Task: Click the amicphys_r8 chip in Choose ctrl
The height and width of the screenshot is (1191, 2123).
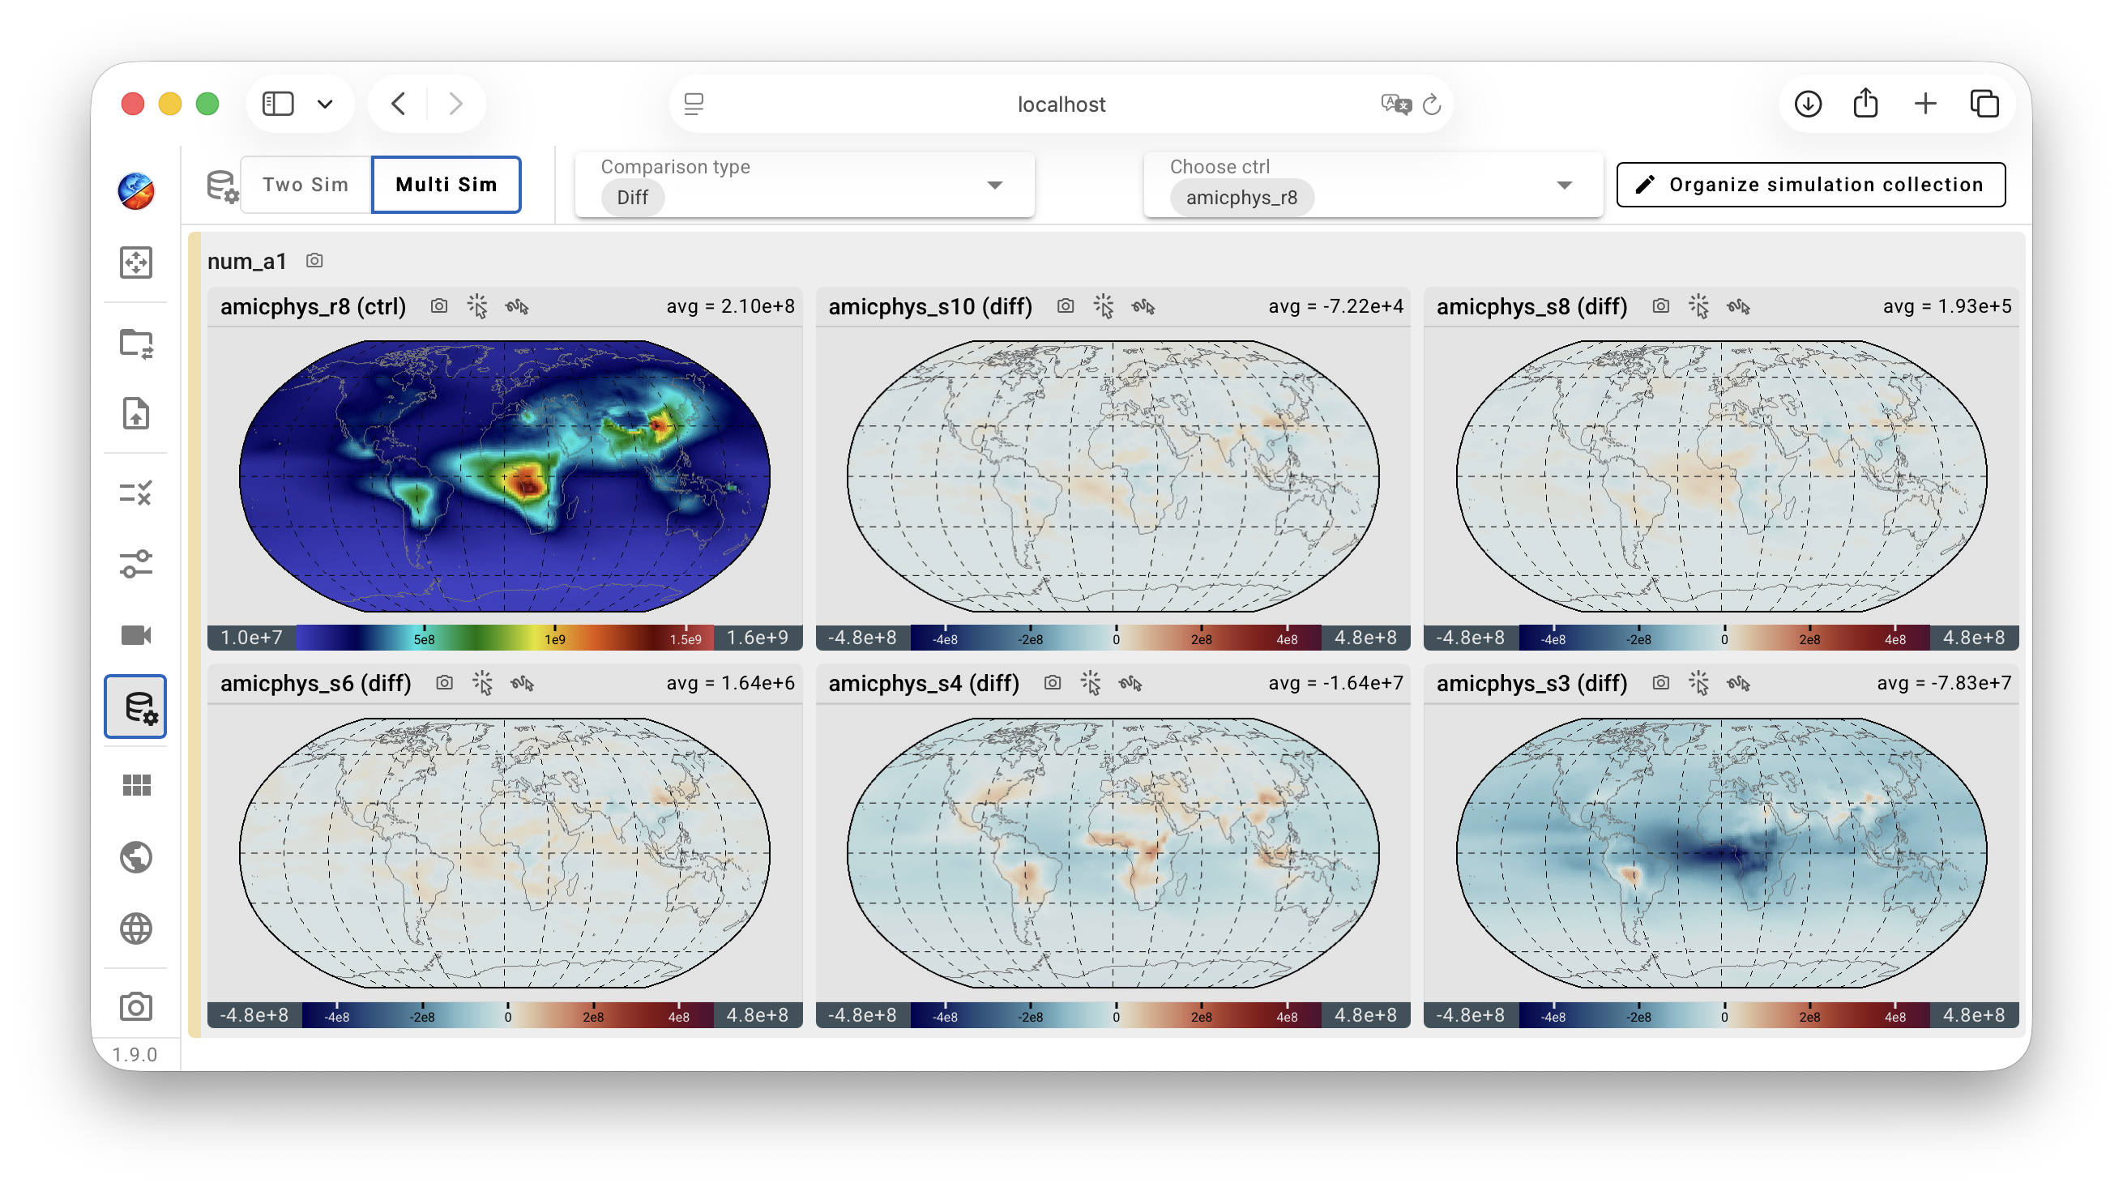Action: coord(1241,198)
